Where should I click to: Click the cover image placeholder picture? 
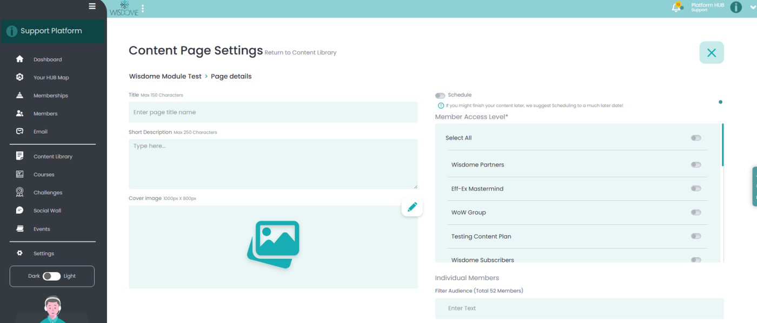pyautogui.click(x=273, y=244)
